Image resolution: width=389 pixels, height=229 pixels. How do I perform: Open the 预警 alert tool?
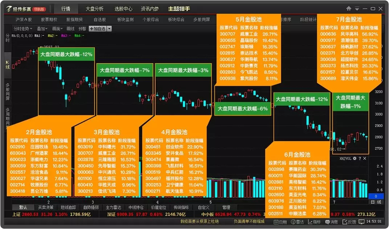tap(82, 29)
